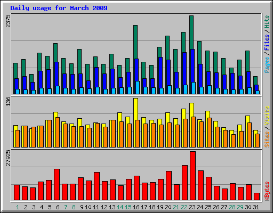273x213 pixels.
Task: Click day 24 on the x-axis
Action: [x=200, y=207]
